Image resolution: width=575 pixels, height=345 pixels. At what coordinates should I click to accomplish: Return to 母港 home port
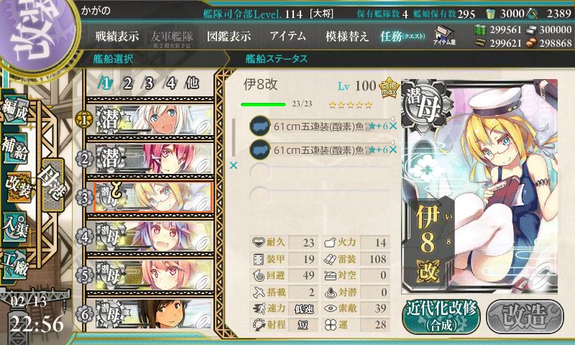(52, 184)
